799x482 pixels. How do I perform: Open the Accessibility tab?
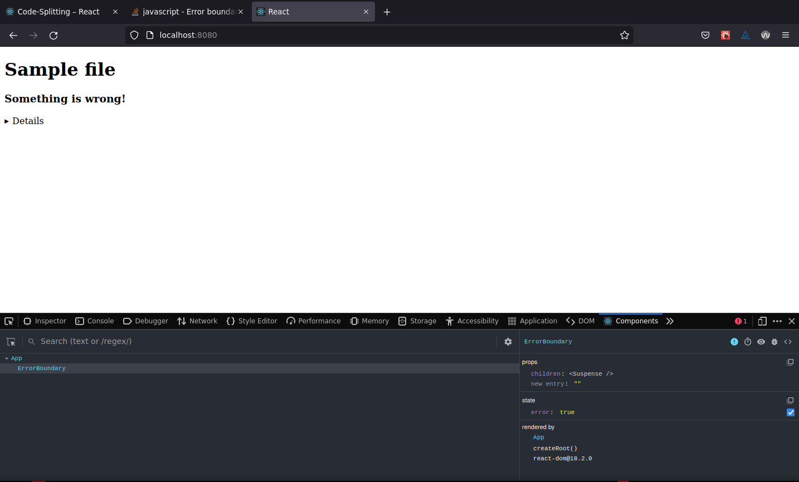[472, 321]
